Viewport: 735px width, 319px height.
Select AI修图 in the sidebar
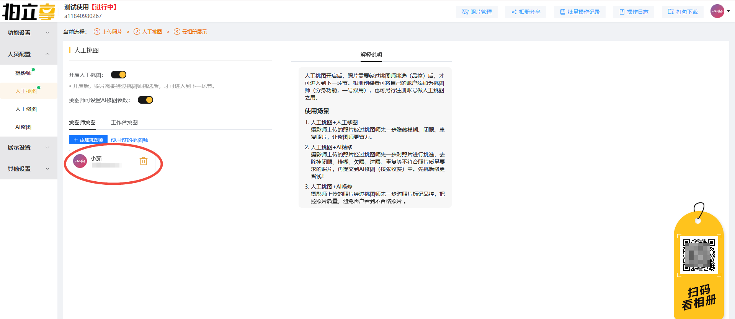tap(23, 127)
